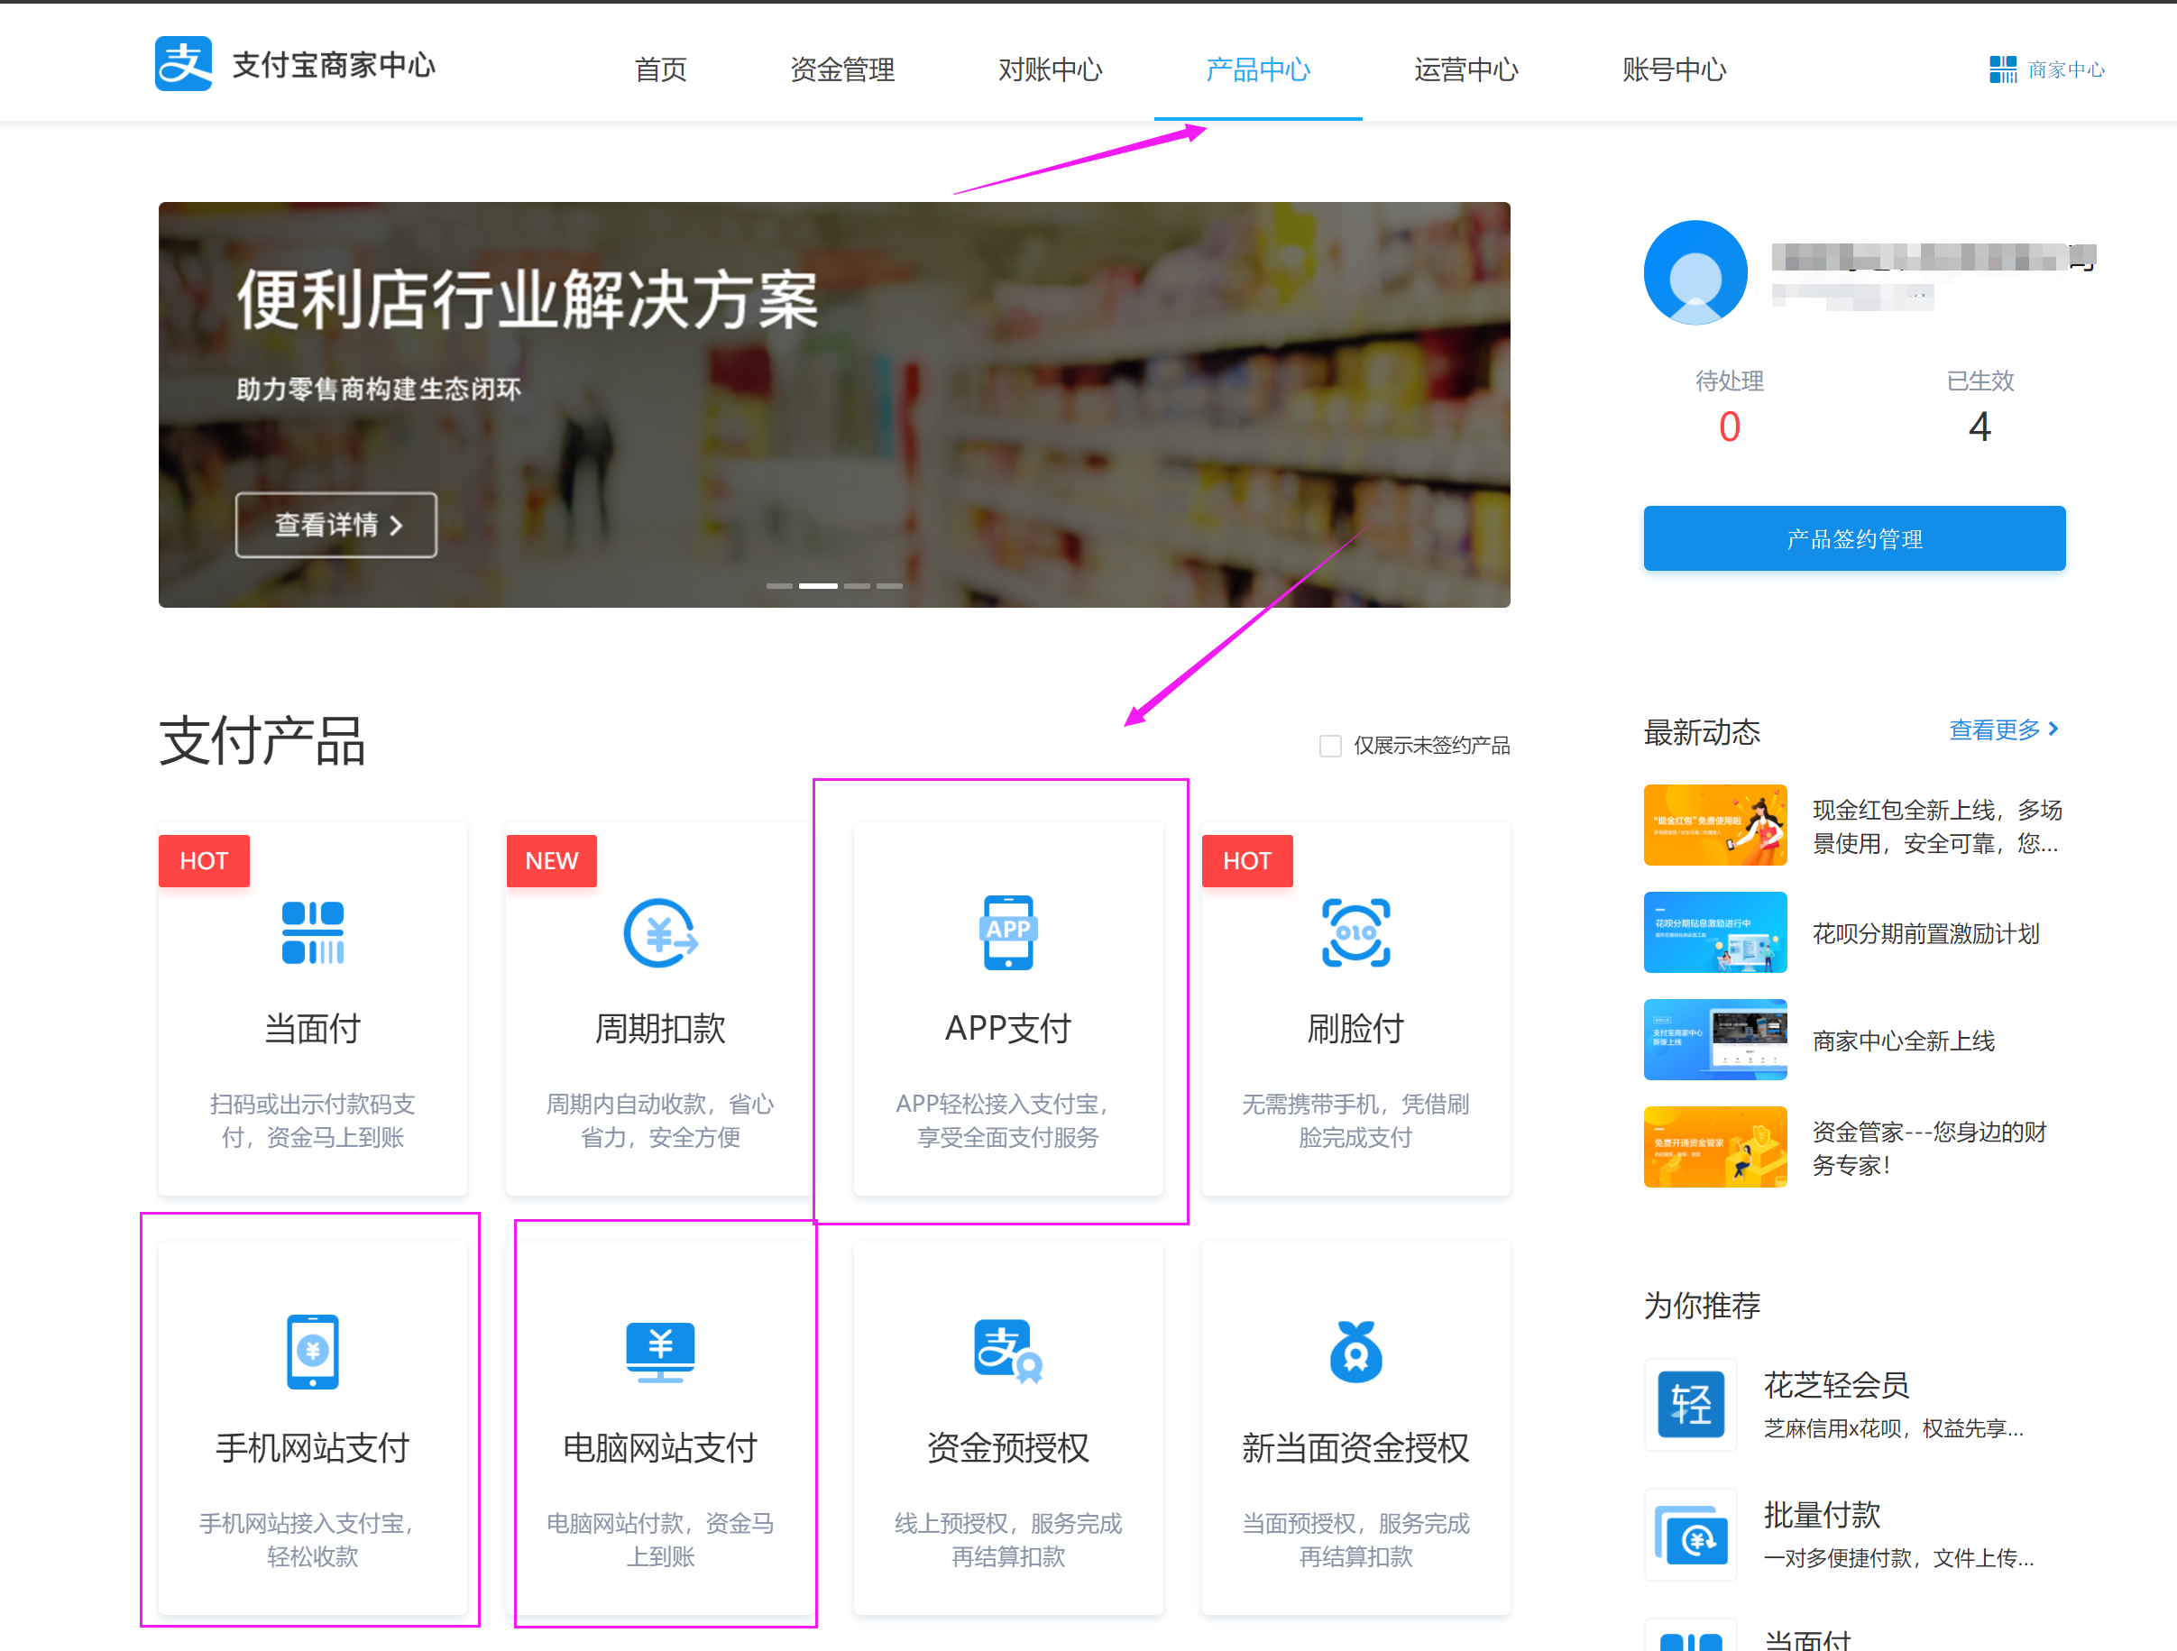Click the 手机网站支付 mobile icon
The width and height of the screenshot is (2177, 1651).
[312, 1351]
